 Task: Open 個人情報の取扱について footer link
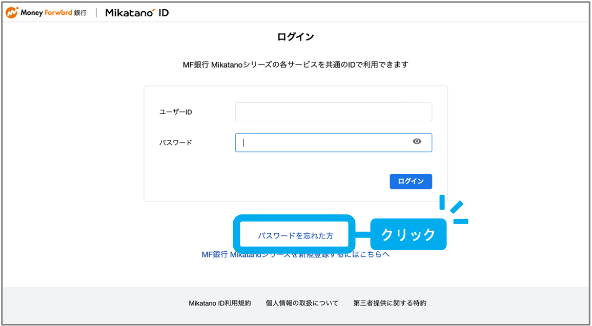[x=302, y=303]
